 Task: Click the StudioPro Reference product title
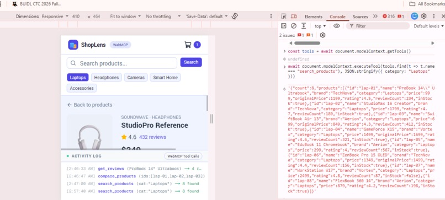[155, 125]
